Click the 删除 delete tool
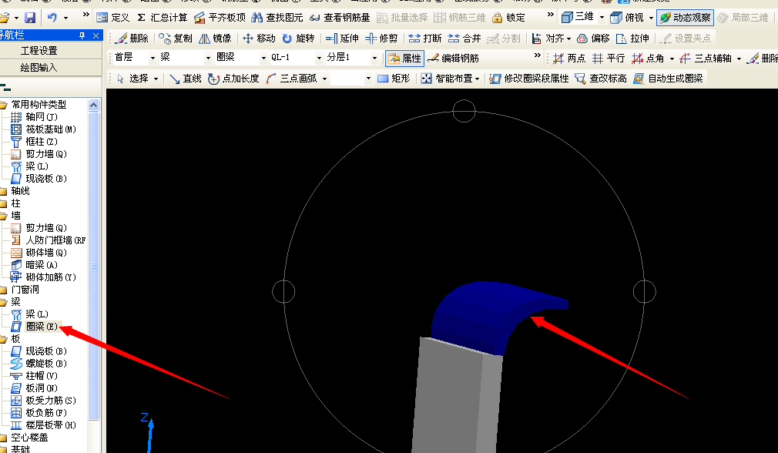The height and width of the screenshot is (453, 778). point(131,39)
